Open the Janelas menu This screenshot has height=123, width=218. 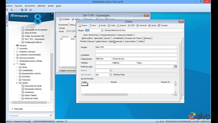click(51, 6)
